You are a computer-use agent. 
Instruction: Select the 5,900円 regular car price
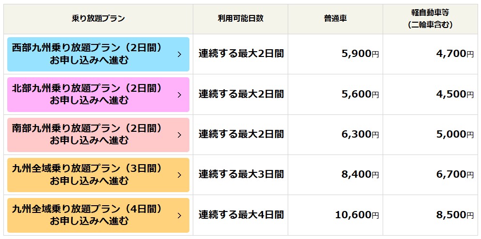click(x=360, y=54)
